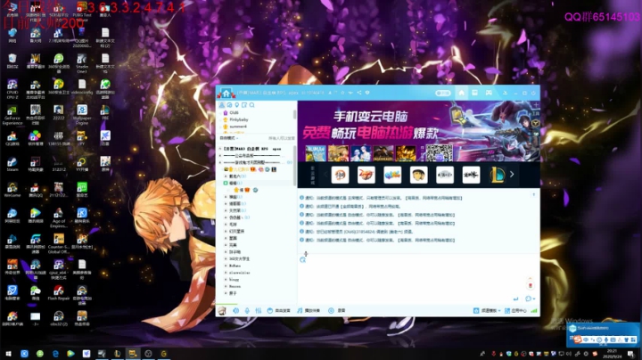Click the green signal strength indicator

pos(533,311)
